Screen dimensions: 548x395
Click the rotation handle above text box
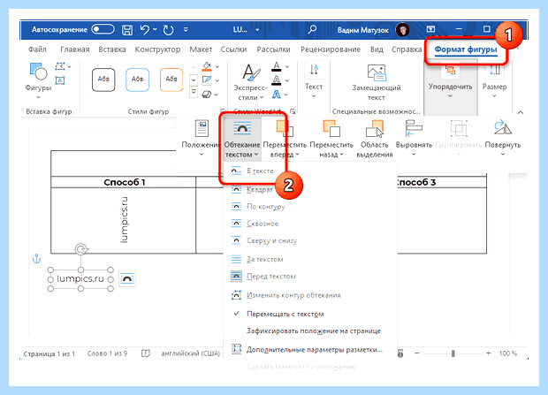coord(81,249)
